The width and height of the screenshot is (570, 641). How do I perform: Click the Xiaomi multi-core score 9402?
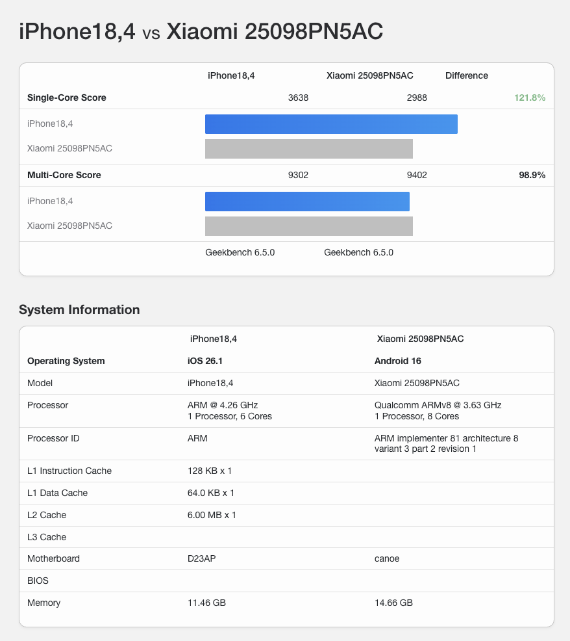417,175
